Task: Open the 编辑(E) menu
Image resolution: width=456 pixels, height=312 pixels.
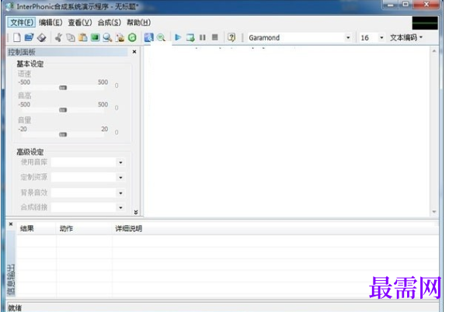Action: pyautogui.click(x=50, y=23)
